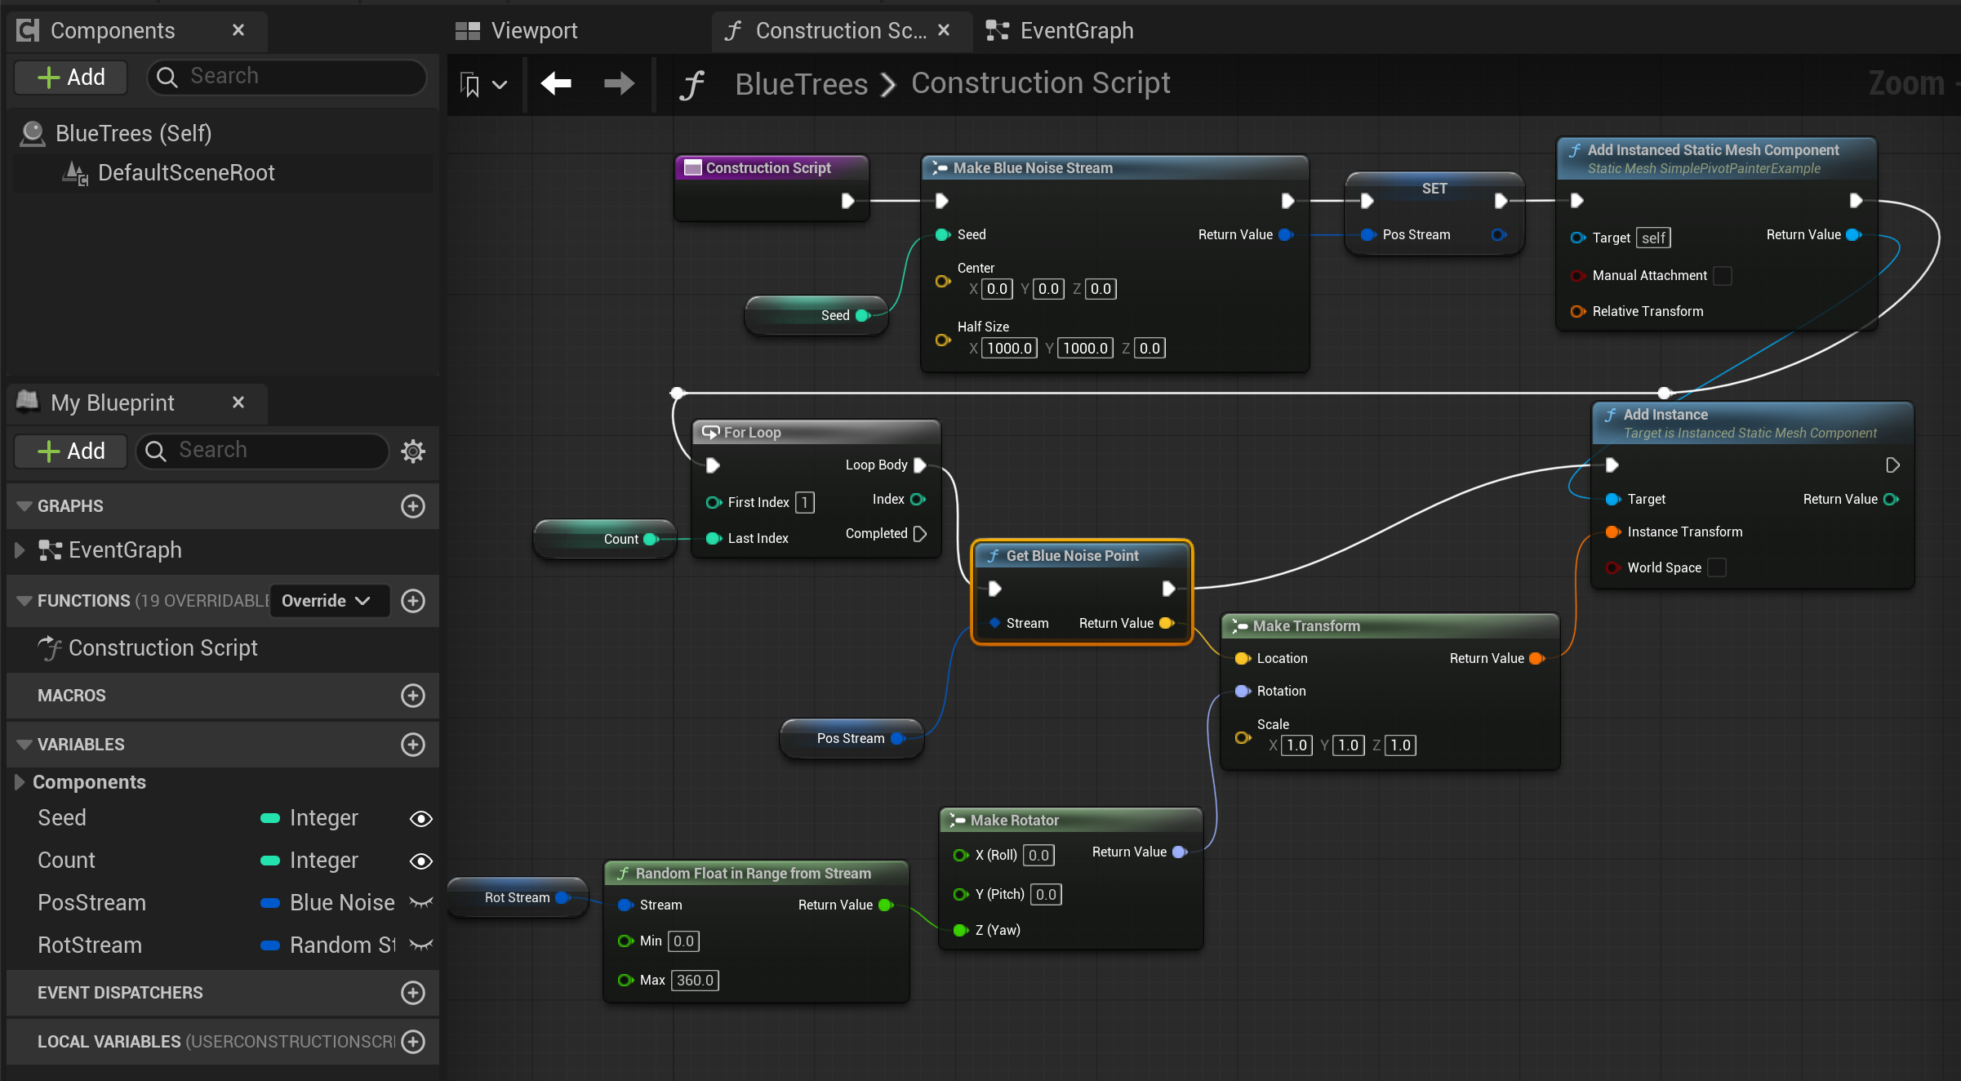The height and width of the screenshot is (1081, 1961).
Task: Close the My Blueprint panel tab
Action: (238, 403)
